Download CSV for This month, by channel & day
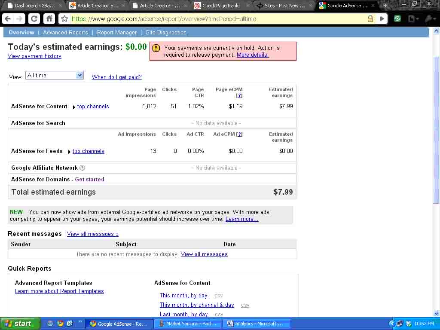The width and height of the screenshot is (440, 330). 245,306
